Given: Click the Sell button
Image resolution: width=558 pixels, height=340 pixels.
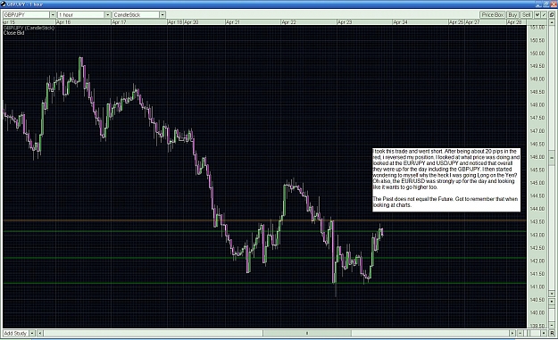Looking at the screenshot, I should [526, 14].
